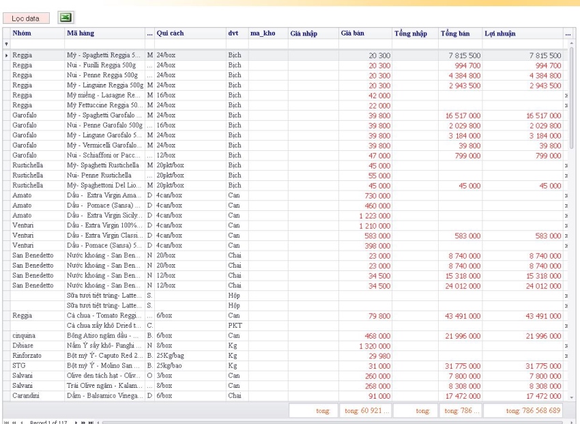
Task: Click the row indicator arrow beside first Reggia row
Action: click(7, 55)
